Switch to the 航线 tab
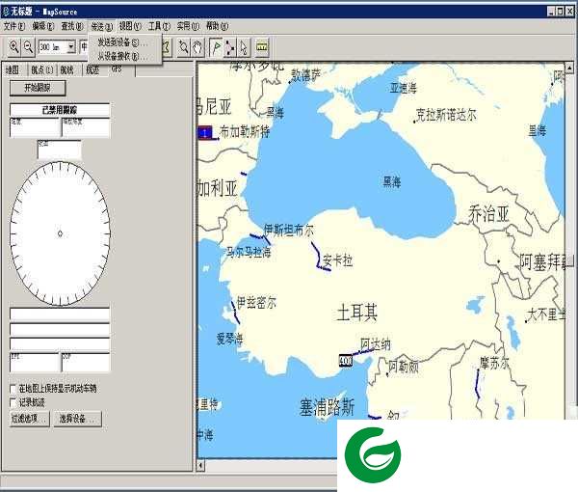Viewport: 578px width, 492px height. pyautogui.click(x=67, y=70)
